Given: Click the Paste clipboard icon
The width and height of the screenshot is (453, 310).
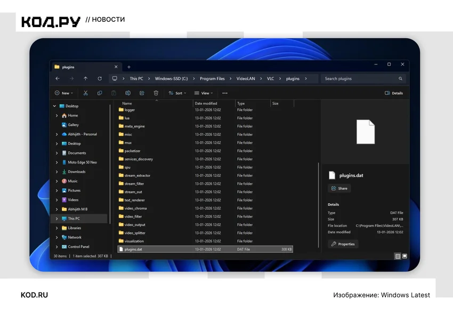Looking at the screenshot, I should [114, 93].
